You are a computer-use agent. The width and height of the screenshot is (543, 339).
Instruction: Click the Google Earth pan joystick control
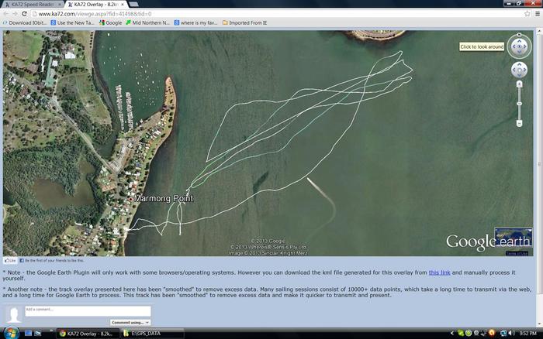(519, 70)
